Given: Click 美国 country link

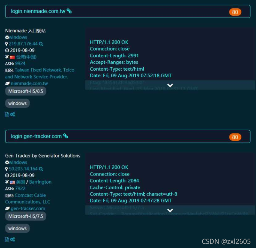Looking at the screenshot, I should tap(21, 182).
